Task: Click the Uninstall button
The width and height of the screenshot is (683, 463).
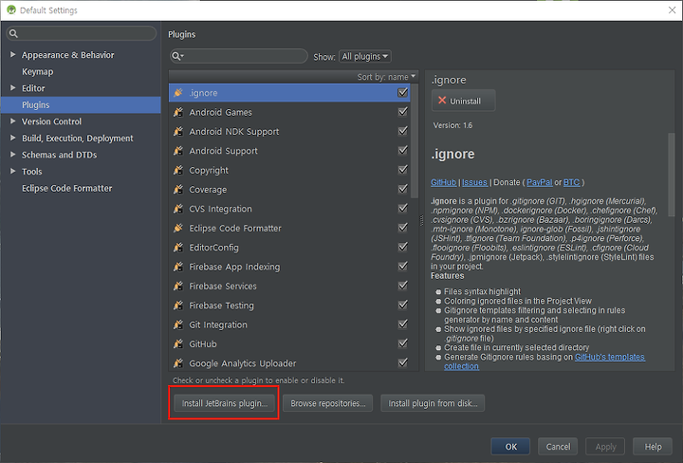Action: (x=464, y=101)
